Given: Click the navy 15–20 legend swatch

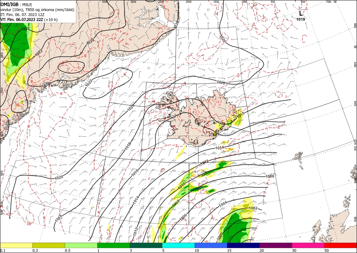Looking at the screenshot, I should 243,245.
